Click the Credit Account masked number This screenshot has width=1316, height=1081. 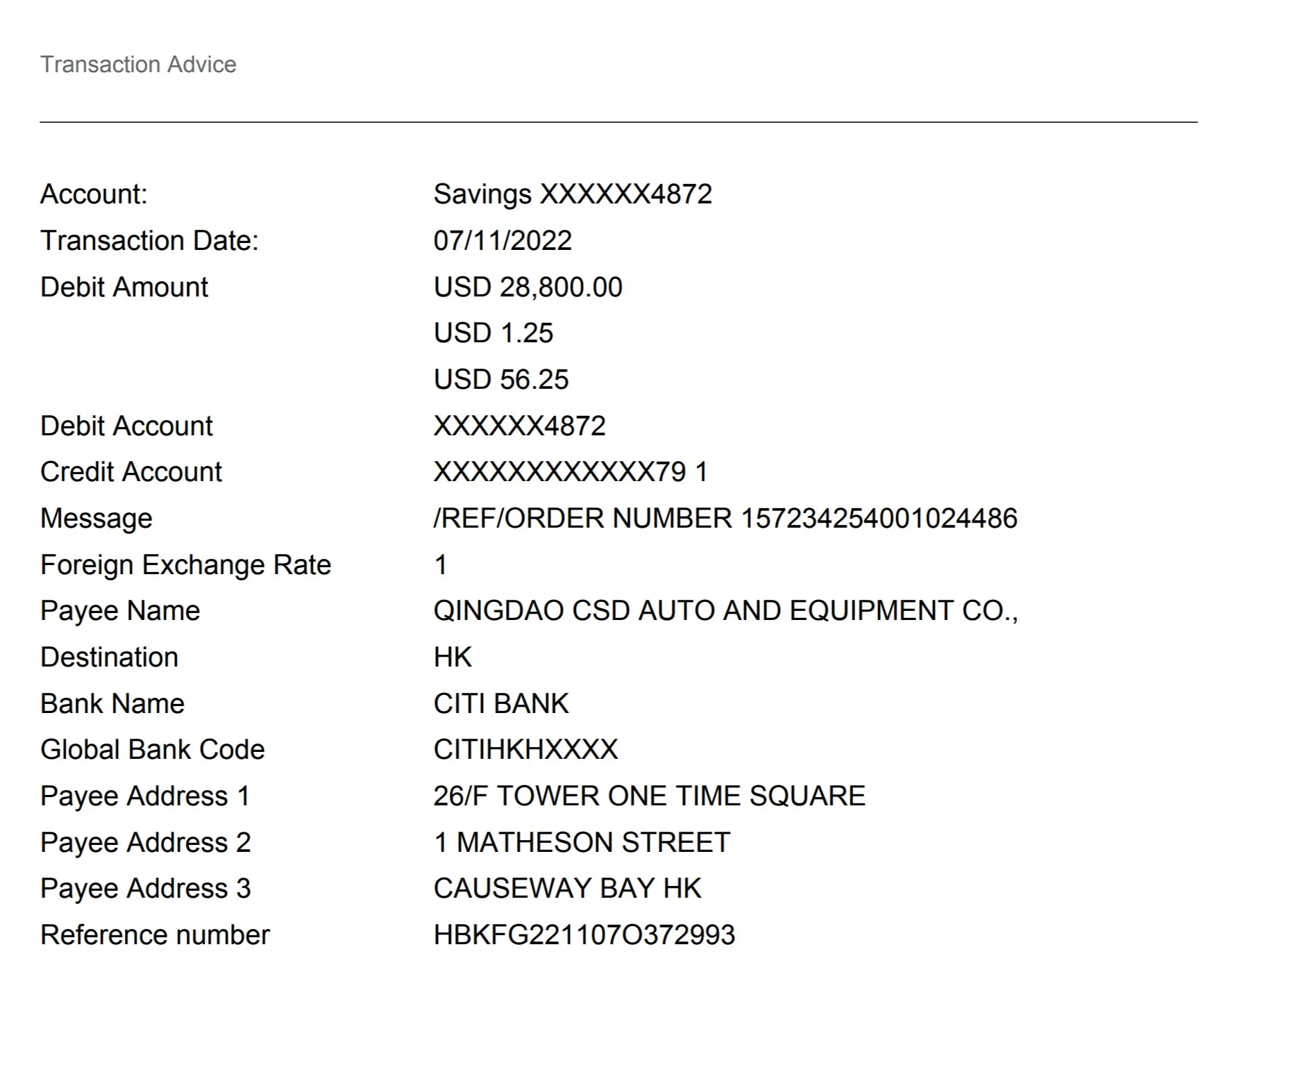pyautogui.click(x=570, y=472)
